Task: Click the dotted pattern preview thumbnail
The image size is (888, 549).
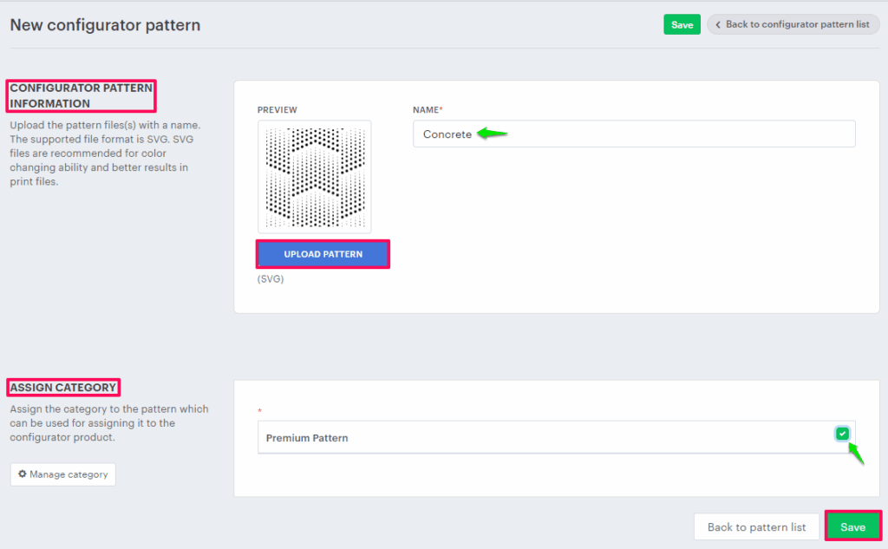Action: pos(314,177)
